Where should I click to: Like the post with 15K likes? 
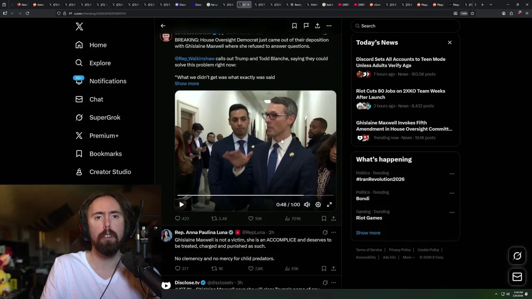(255, 218)
